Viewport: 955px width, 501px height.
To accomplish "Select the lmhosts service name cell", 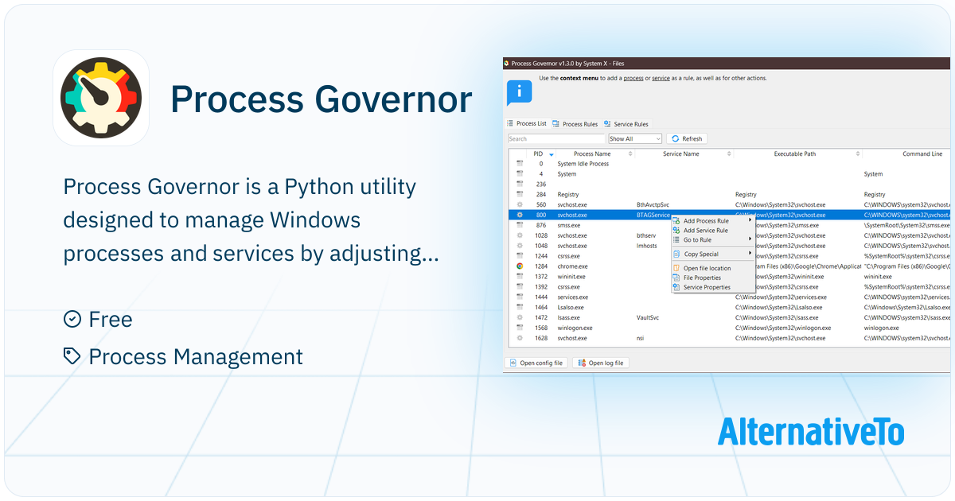I will pyautogui.click(x=647, y=246).
